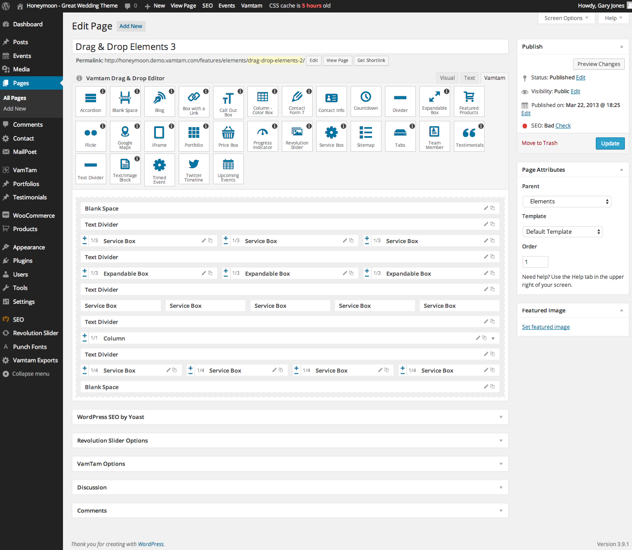Pick the Testimonials element icon

469,136
